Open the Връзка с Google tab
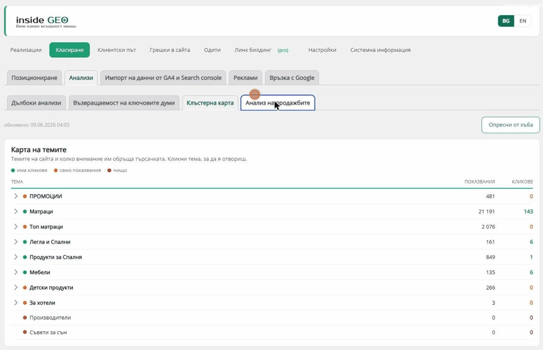Image resolution: width=543 pixels, height=350 pixels. click(292, 77)
